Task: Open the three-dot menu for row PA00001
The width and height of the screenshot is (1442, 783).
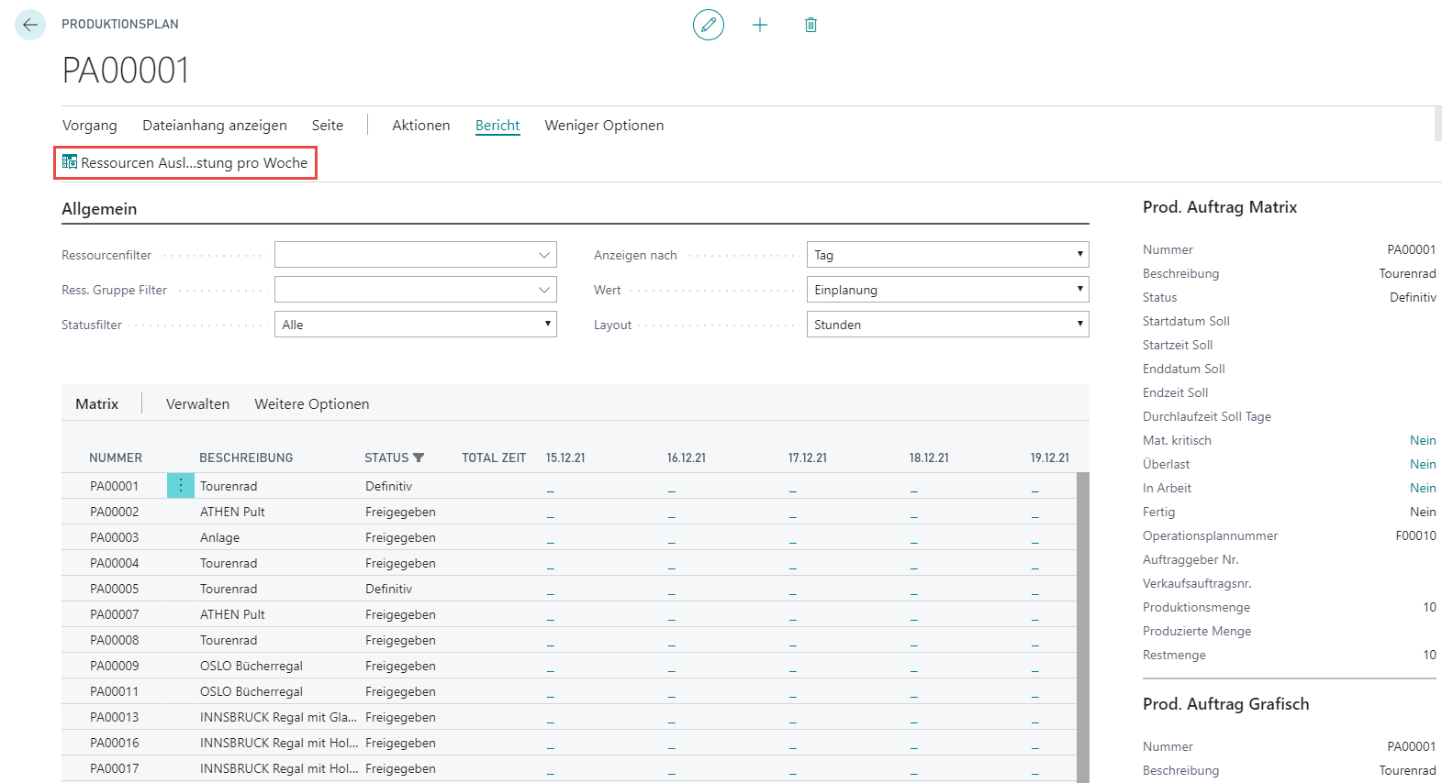Action: coord(181,486)
